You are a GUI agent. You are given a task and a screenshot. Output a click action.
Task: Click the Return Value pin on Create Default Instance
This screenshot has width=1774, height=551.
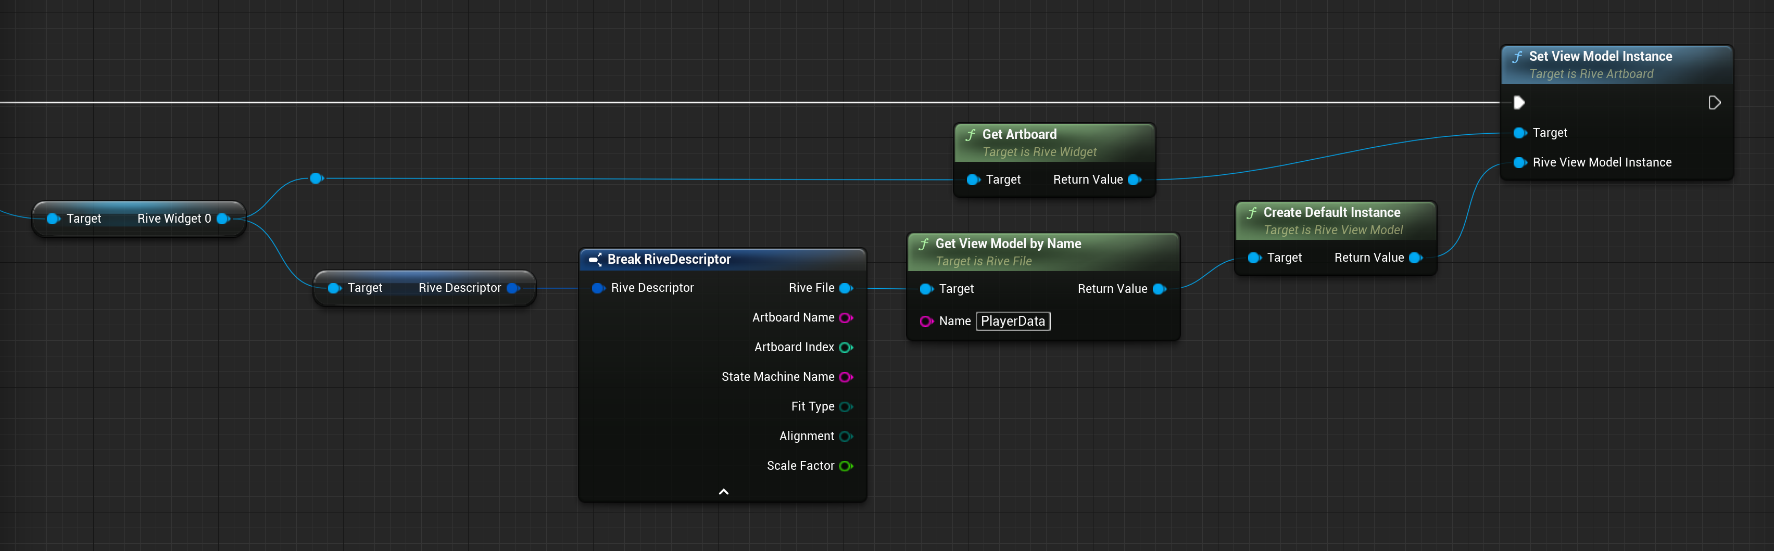1415,258
